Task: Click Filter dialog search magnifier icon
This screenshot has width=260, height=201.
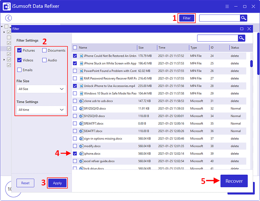Action: coord(241,38)
